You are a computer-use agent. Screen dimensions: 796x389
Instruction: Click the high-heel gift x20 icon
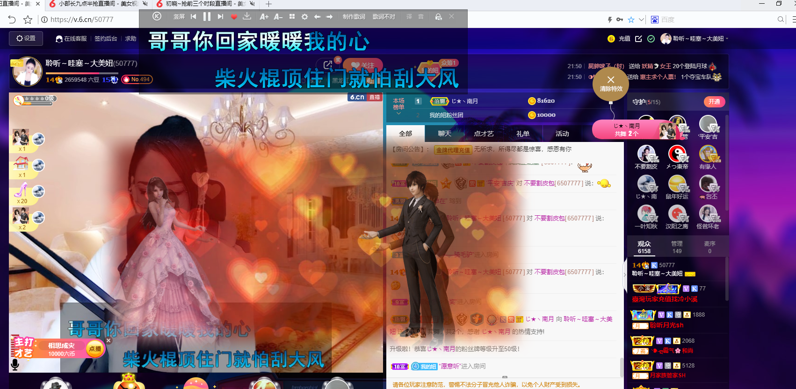(21, 190)
